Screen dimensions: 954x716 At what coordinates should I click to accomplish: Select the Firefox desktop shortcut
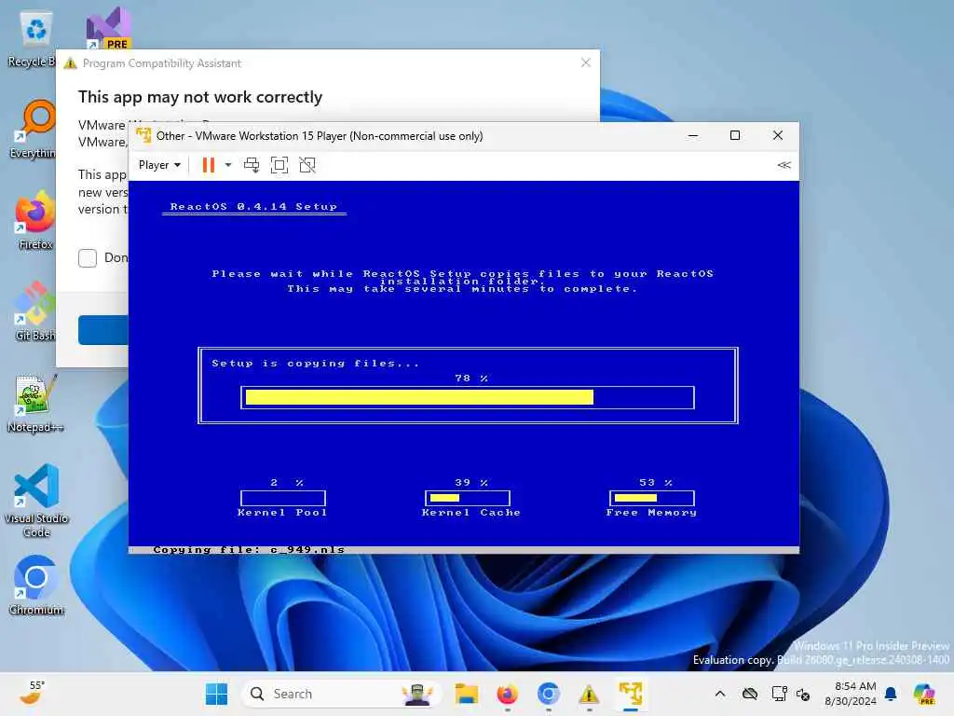[35, 220]
